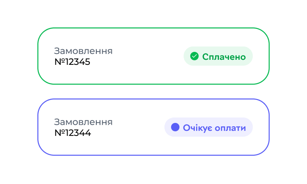
Task: Click the word Очікує in the purple badge
Action: click(x=197, y=128)
